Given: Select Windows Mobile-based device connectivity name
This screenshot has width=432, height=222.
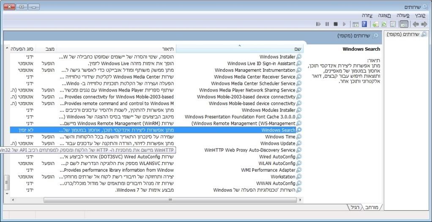Looking at the screenshot, I should click(252, 103).
